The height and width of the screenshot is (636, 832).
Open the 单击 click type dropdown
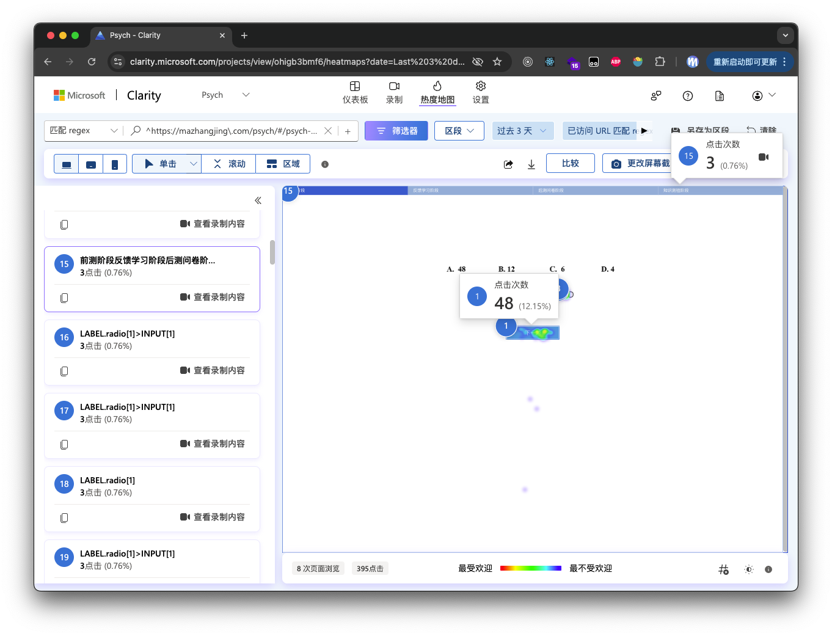click(x=193, y=163)
